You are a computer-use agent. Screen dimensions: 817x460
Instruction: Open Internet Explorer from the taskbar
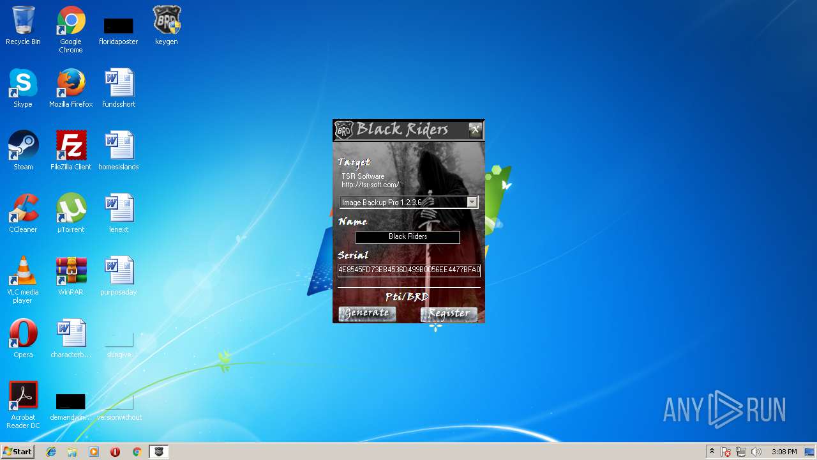(51, 452)
